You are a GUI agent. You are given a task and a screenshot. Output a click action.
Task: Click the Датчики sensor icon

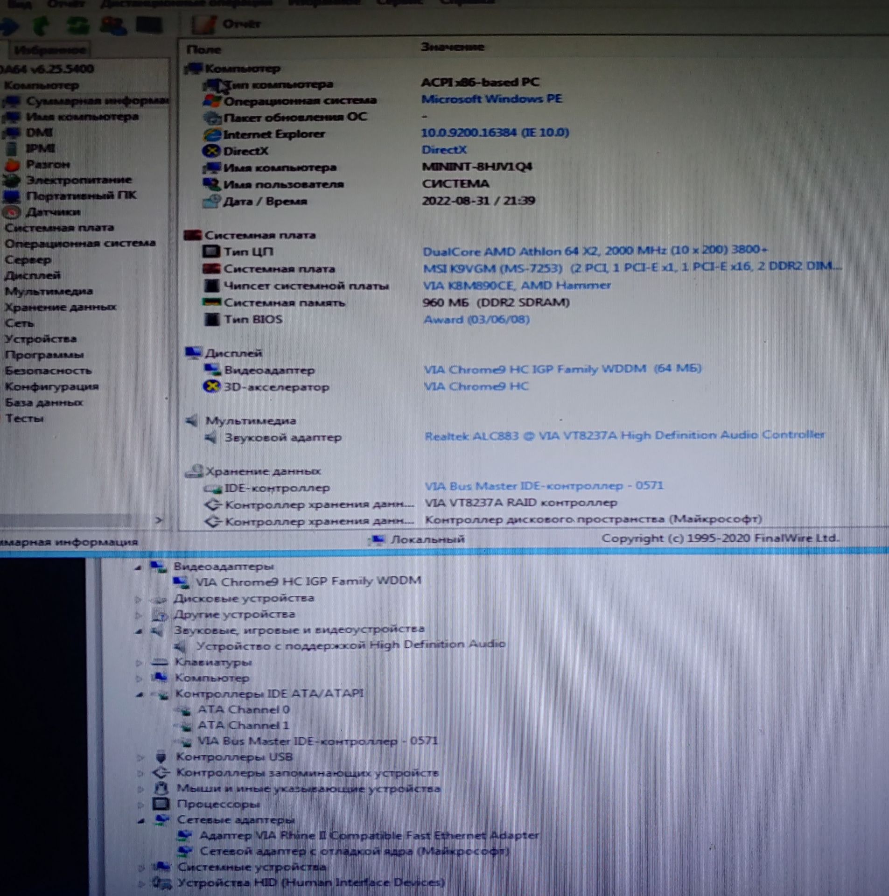(x=12, y=212)
